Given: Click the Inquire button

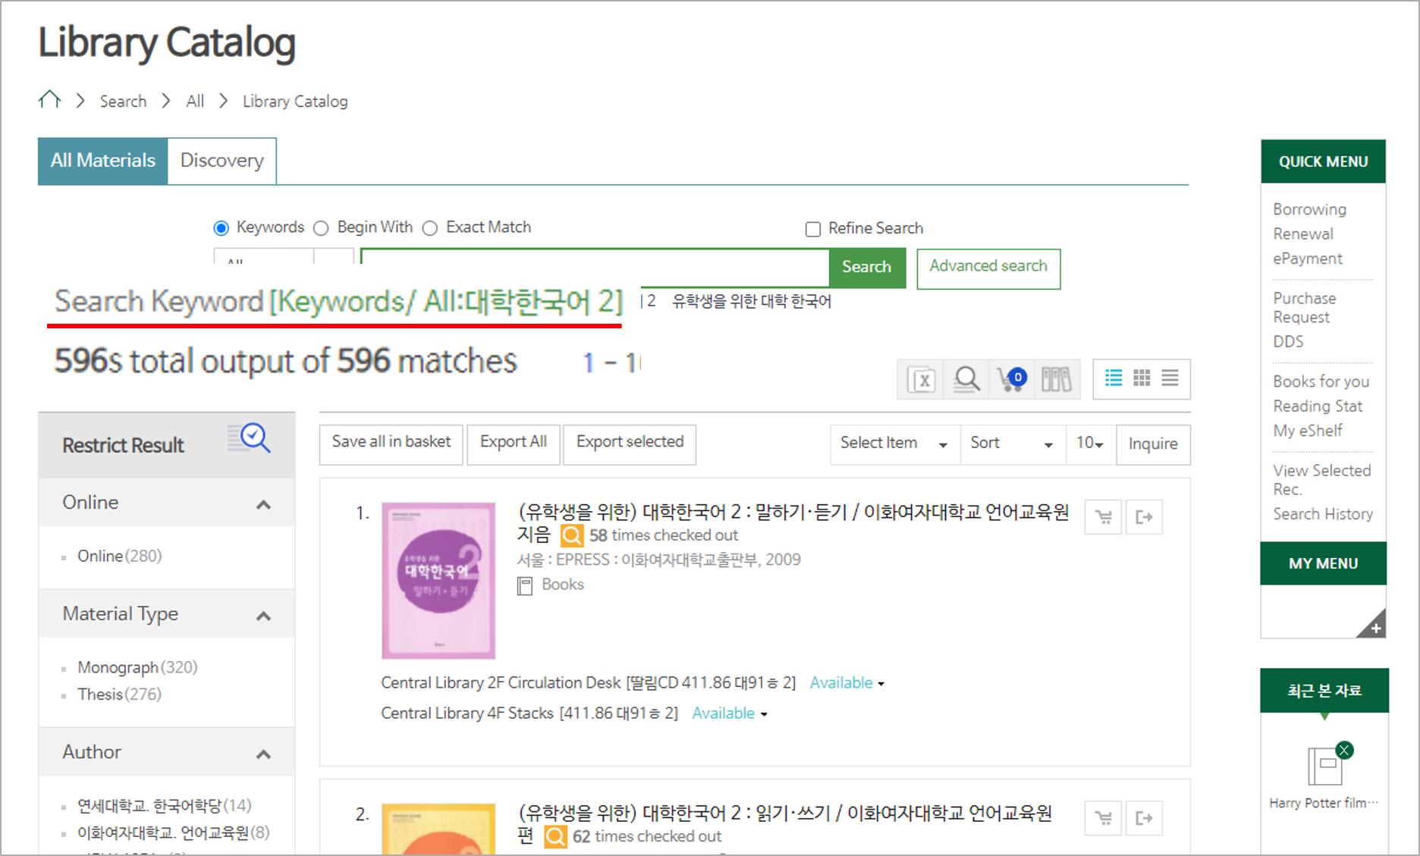Looking at the screenshot, I should [1153, 444].
